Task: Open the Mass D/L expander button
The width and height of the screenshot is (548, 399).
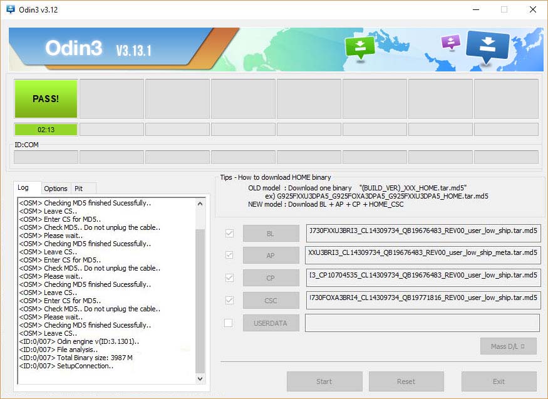Action: [508, 346]
